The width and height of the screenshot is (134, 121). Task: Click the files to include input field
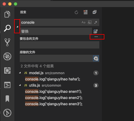[x=60, y=45]
